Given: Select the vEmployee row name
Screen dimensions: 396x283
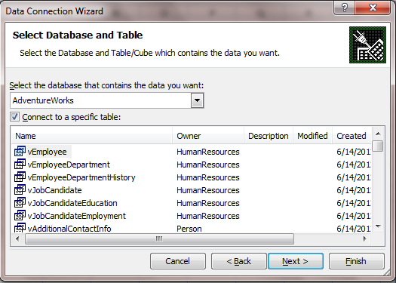Looking at the screenshot, I should (48, 152).
